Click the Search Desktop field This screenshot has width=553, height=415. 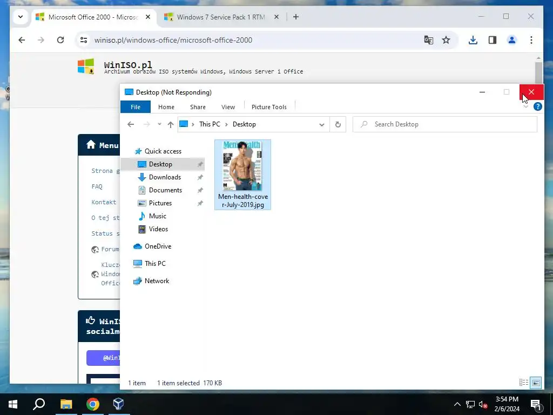[445, 124]
